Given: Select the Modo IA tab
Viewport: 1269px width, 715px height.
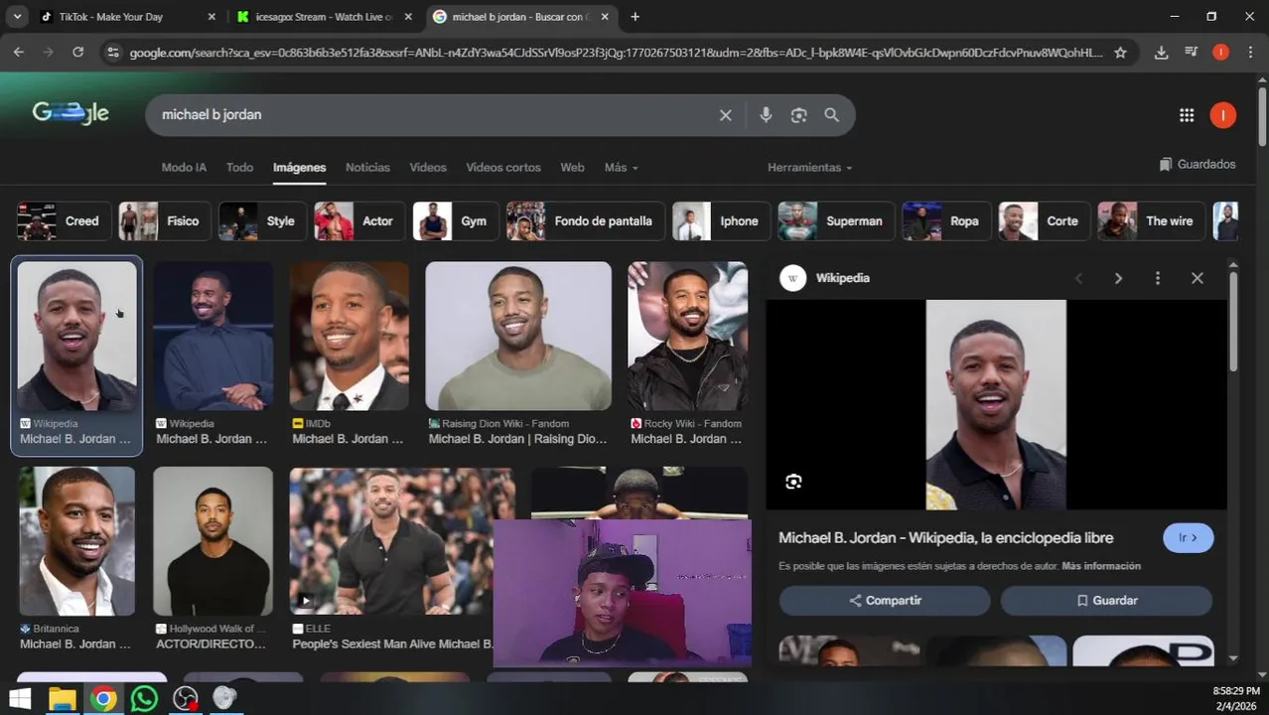Looking at the screenshot, I should pyautogui.click(x=184, y=168).
